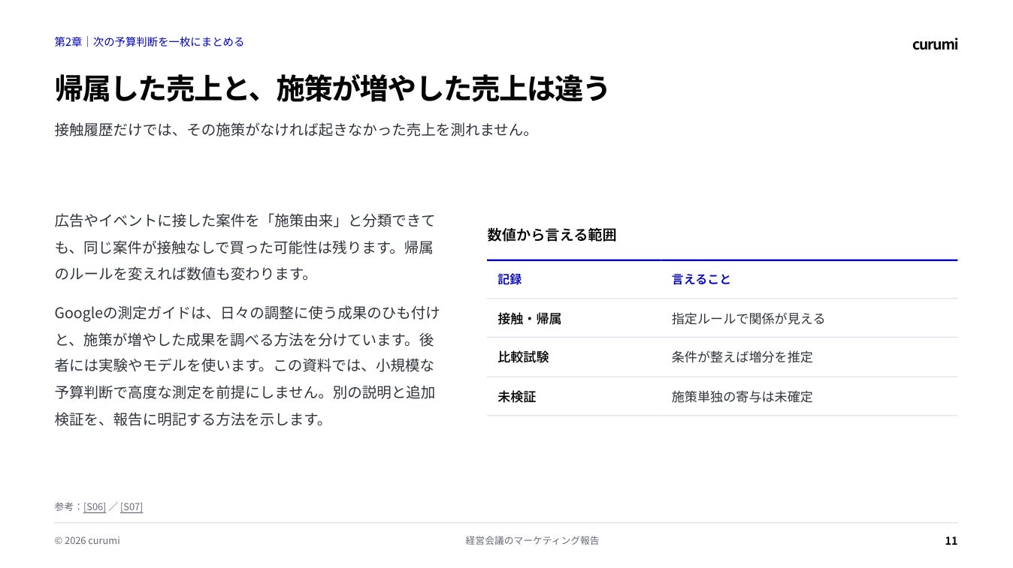Click the 記録 column header
Screen dimensions: 1013x568
point(510,279)
